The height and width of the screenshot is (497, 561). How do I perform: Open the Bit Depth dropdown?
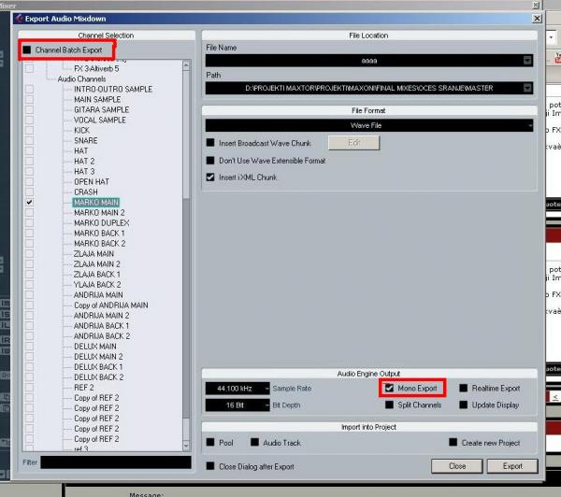266,406
